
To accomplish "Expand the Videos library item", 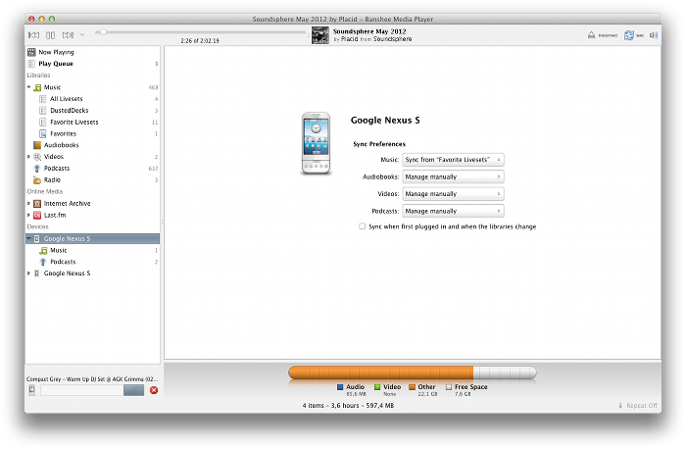I will click(x=29, y=157).
